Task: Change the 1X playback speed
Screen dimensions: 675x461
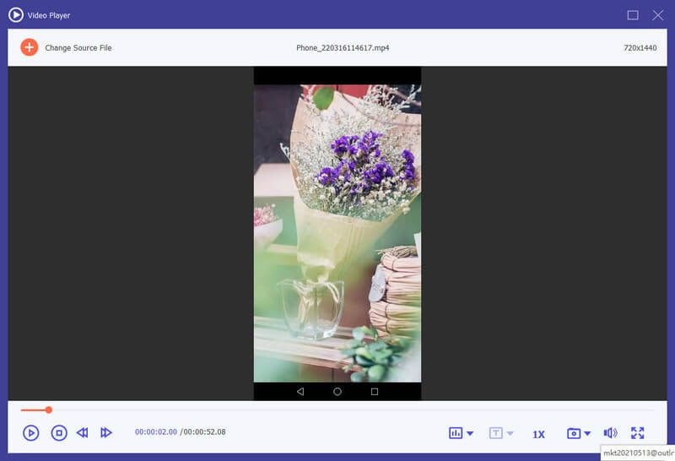Action: pos(538,434)
